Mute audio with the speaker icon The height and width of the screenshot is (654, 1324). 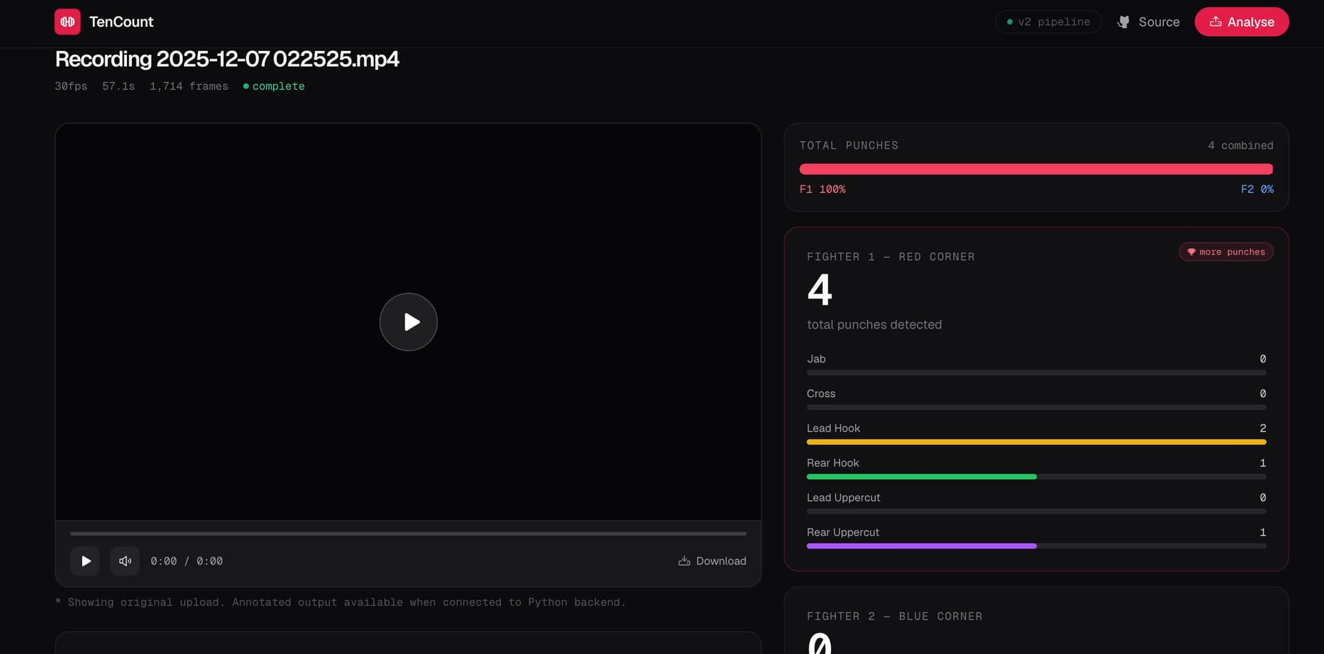[x=125, y=561]
